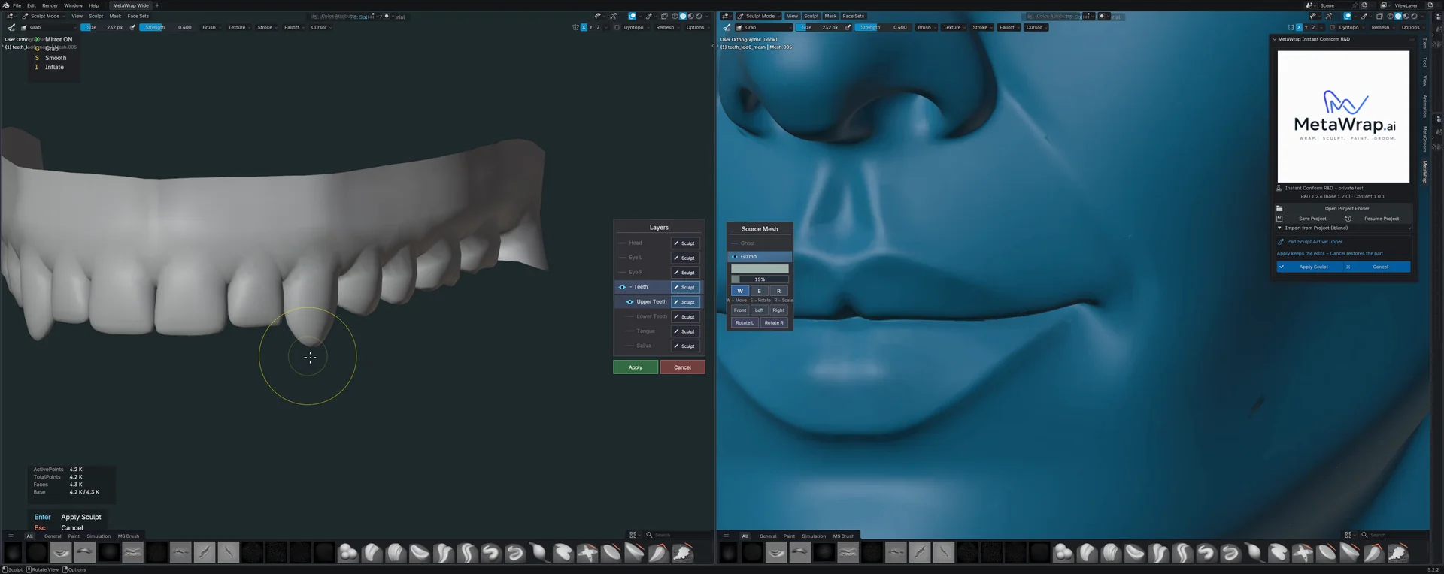Click the Blender logo in top bar
Screen dimensions: 1444x574
click(6, 5)
